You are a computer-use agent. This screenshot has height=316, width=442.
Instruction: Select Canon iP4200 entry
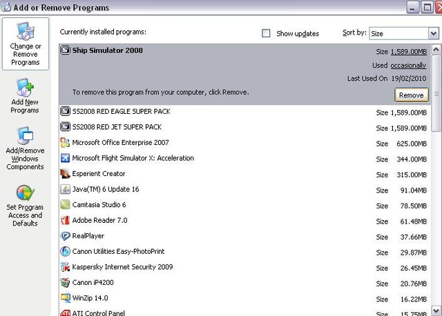244,282
